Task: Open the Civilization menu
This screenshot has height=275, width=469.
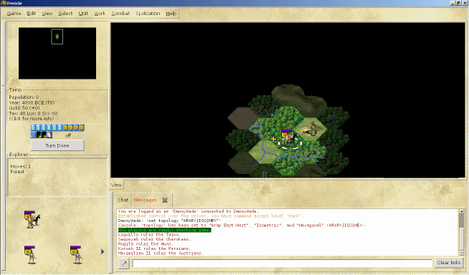Action: 148,14
